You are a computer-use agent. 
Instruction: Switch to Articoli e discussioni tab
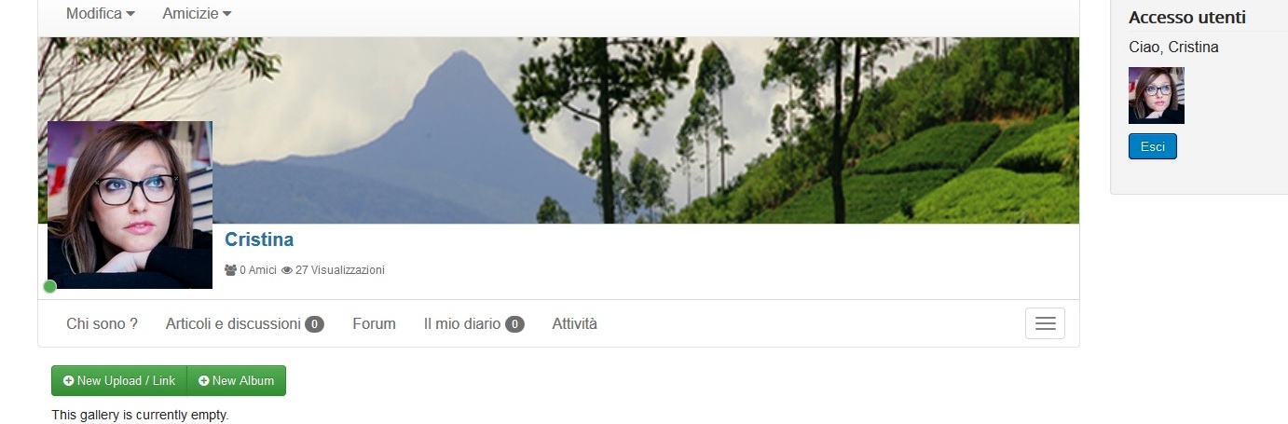pos(245,323)
